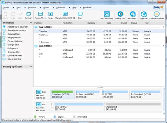Viewport: 167px width, 123px height.
Task: Select the G: G partition row
Action: (x=100, y=54)
